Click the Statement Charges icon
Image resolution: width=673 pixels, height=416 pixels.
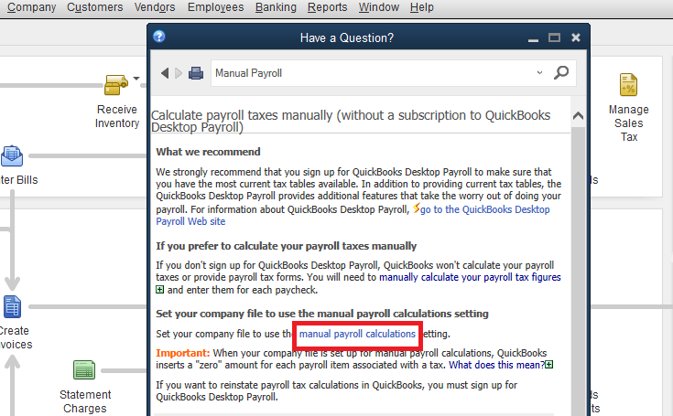84,370
